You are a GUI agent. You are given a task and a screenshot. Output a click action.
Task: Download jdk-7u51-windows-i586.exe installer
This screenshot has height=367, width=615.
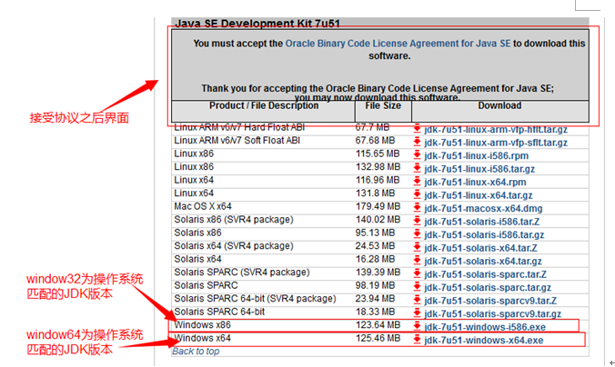coord(485,327)
